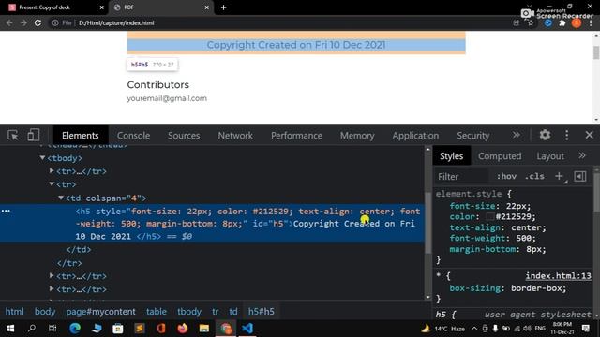Select page#mycontent breadcrumb
The width and height of the screenshot is (600, 337).
point(100,312)
